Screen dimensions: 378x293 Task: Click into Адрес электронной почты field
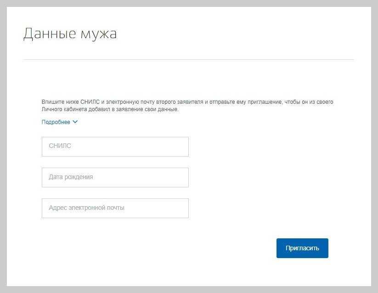pos(115,208)
